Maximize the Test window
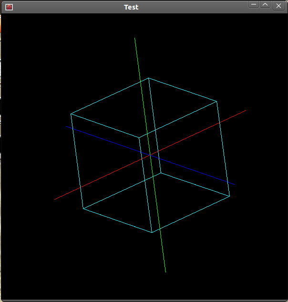288x302 pixels. coord(265,5)
